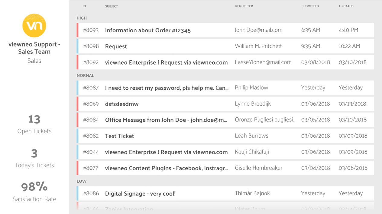Open the ticket "dsfsdesdmw"
382x214 pixels.
coord(122,104)
